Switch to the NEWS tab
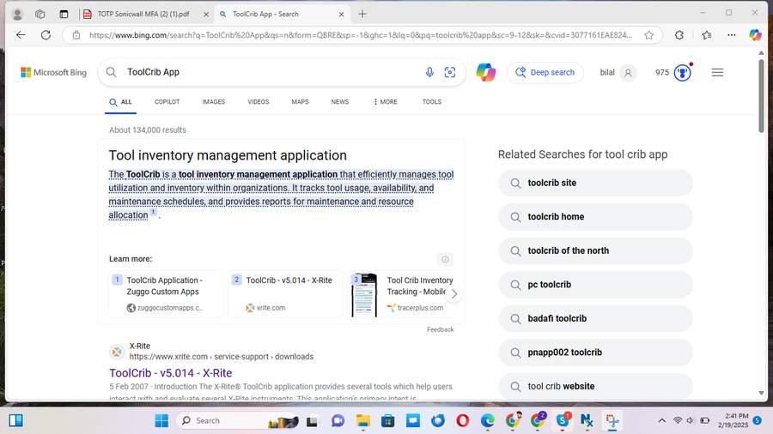The width and height of the screenshot is (773, 434). (x=339, y=102)
